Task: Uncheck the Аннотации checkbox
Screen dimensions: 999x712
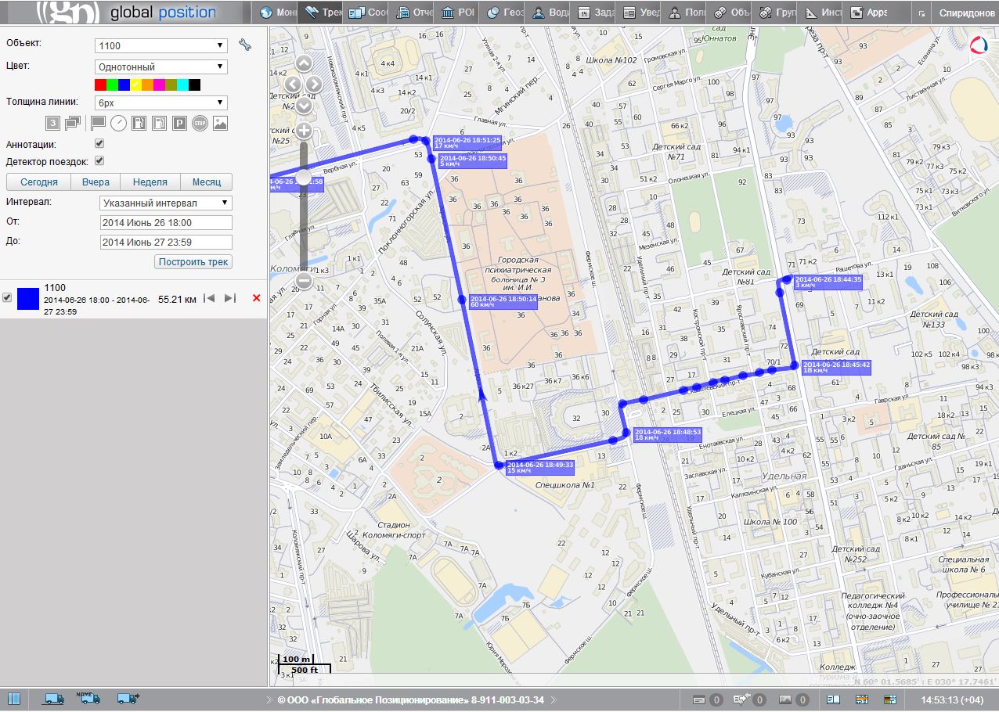Action: coord(99,144)
